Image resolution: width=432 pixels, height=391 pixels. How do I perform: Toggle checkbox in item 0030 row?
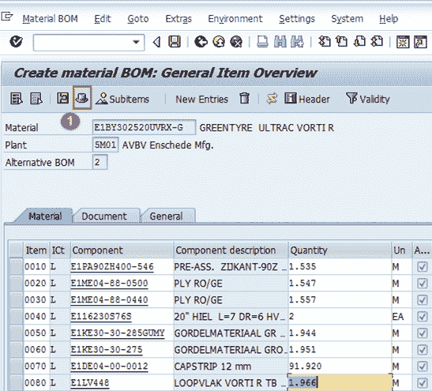coord(422,300)
